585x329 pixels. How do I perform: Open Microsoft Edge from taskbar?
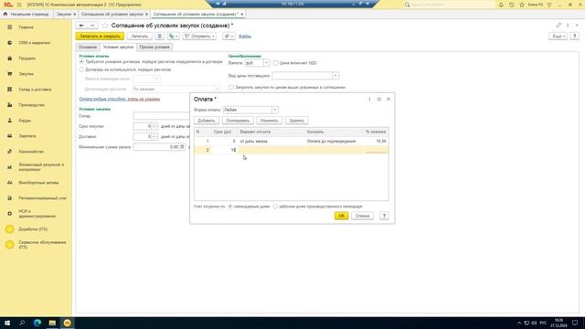pyautogui.click(x=37, y=323)
